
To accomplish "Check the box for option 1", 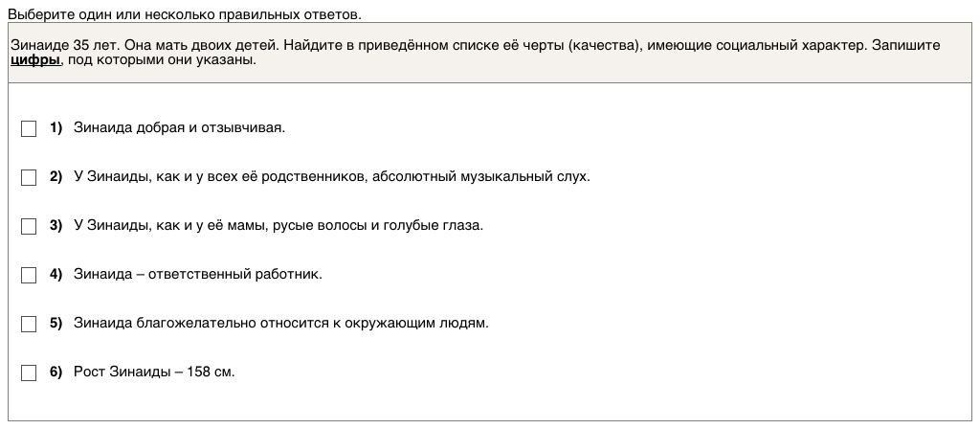I will (29, 128).
